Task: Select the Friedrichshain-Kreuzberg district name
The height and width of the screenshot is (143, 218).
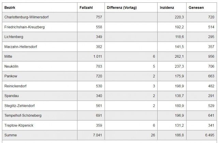Action: (25, 26)
